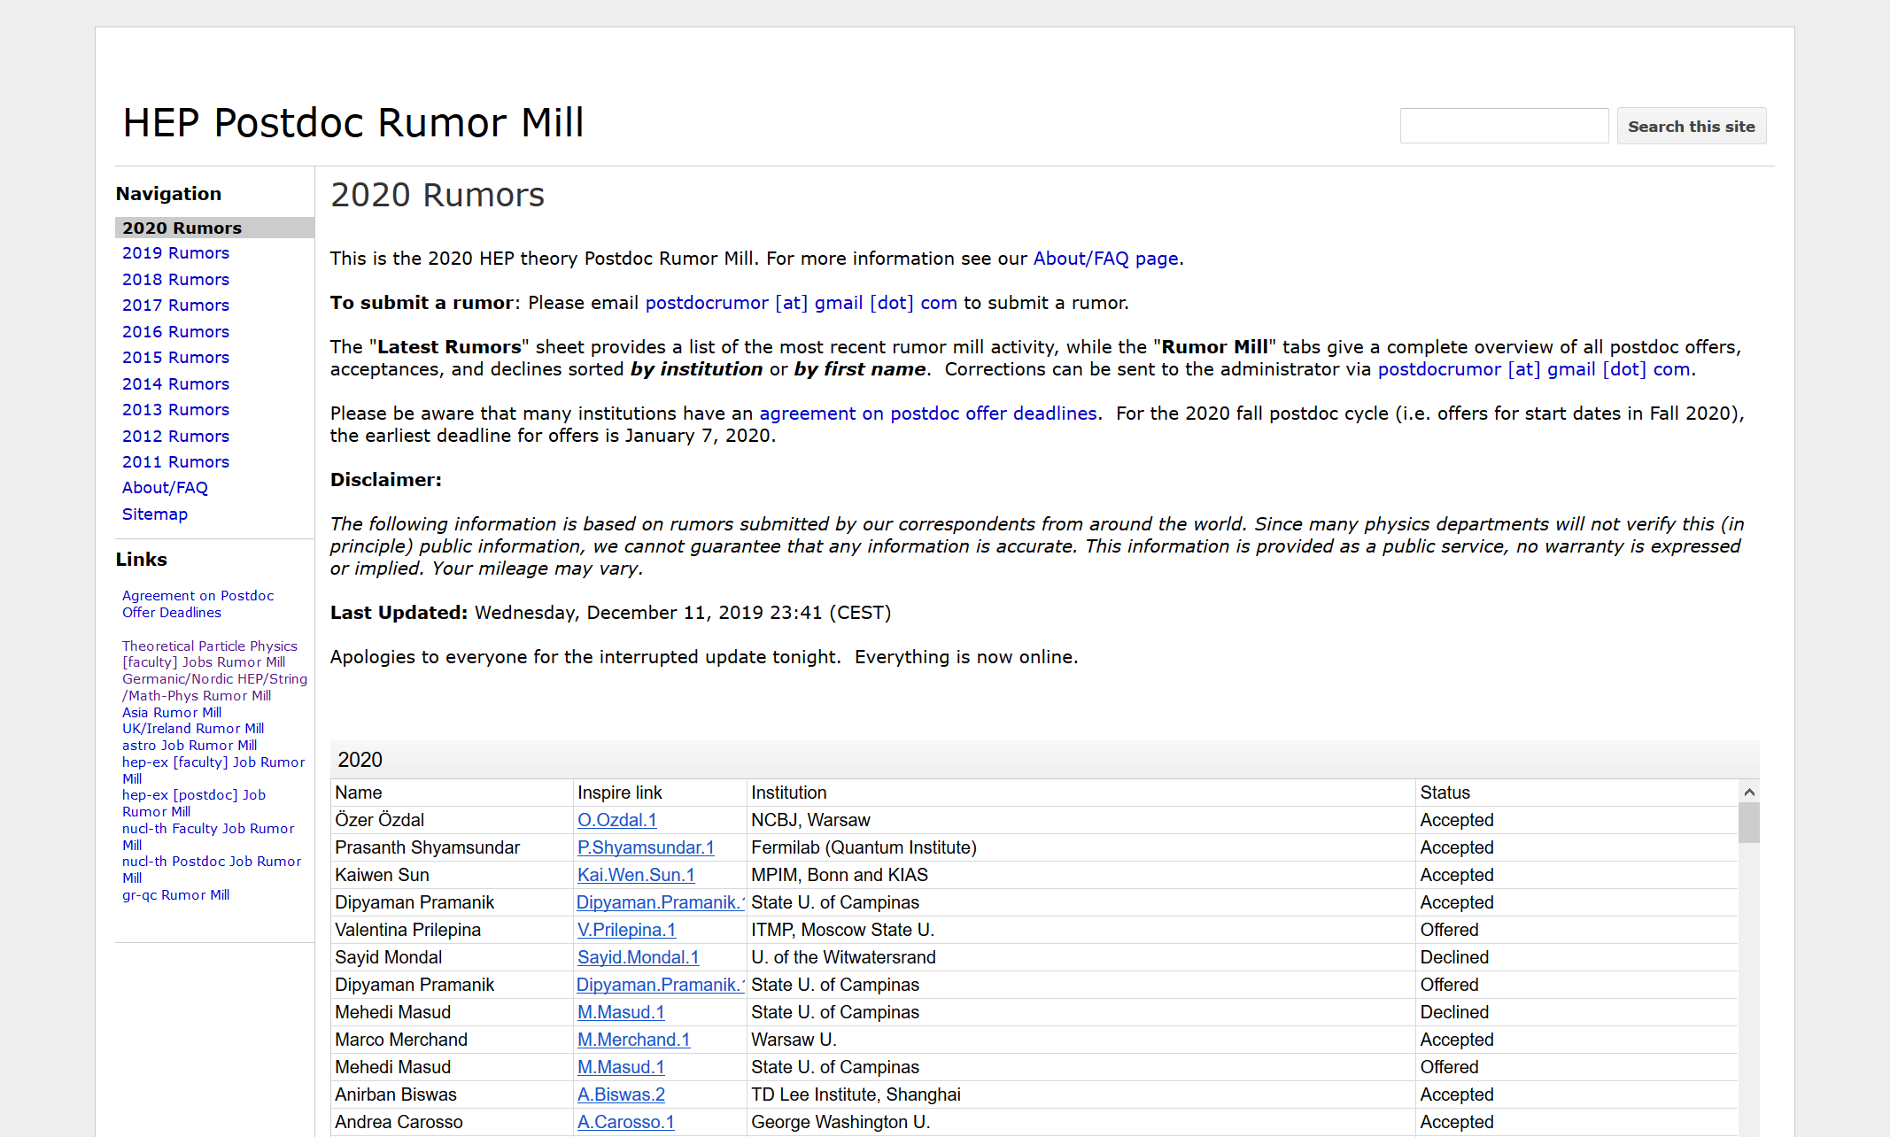Open the 2011 Rumors page
This screenshot has width=1890, height=1137.
175,461
